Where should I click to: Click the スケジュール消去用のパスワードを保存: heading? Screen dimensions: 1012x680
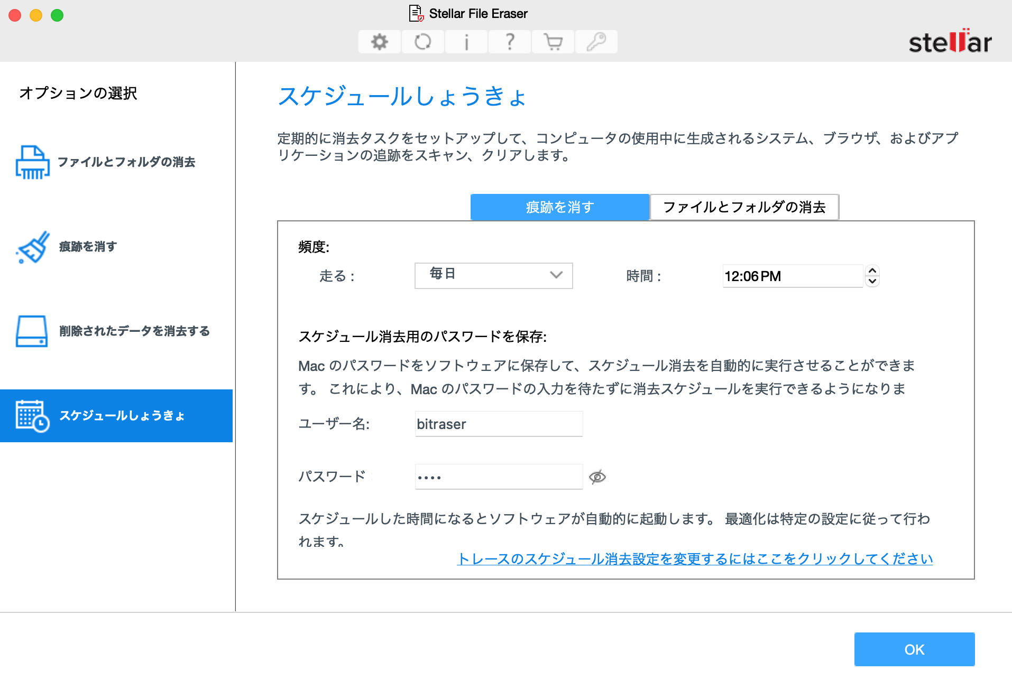tap(422, 337)
